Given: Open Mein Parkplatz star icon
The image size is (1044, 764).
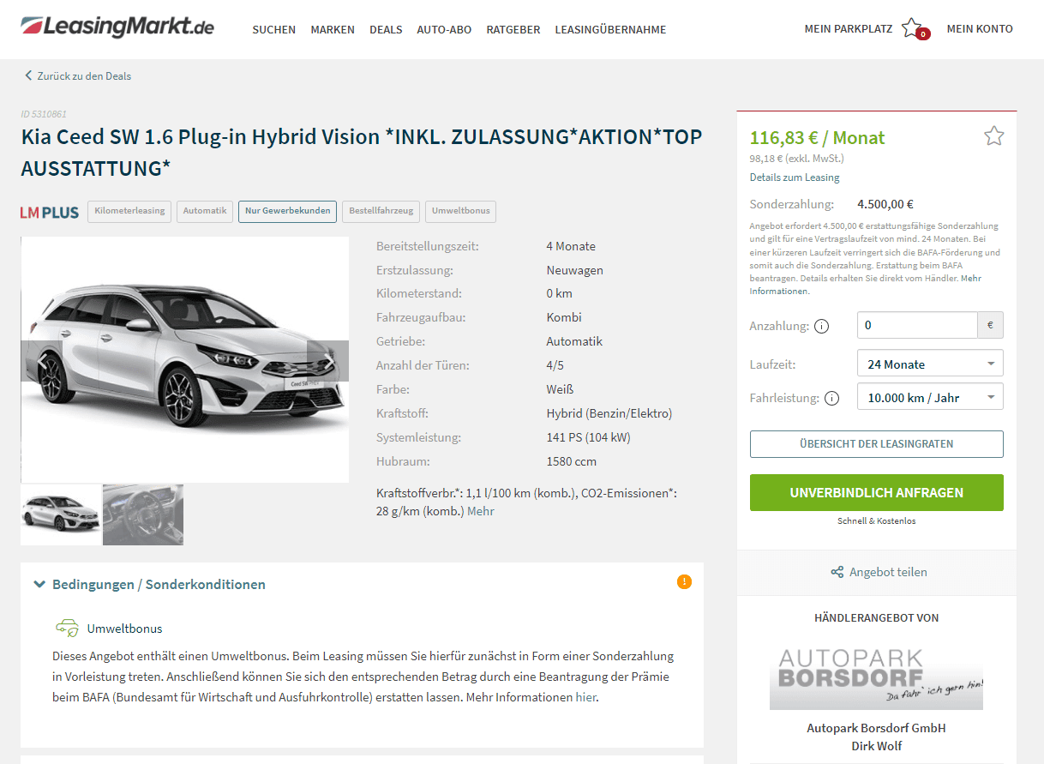Looking at the screenshot, I should [913, 28].
